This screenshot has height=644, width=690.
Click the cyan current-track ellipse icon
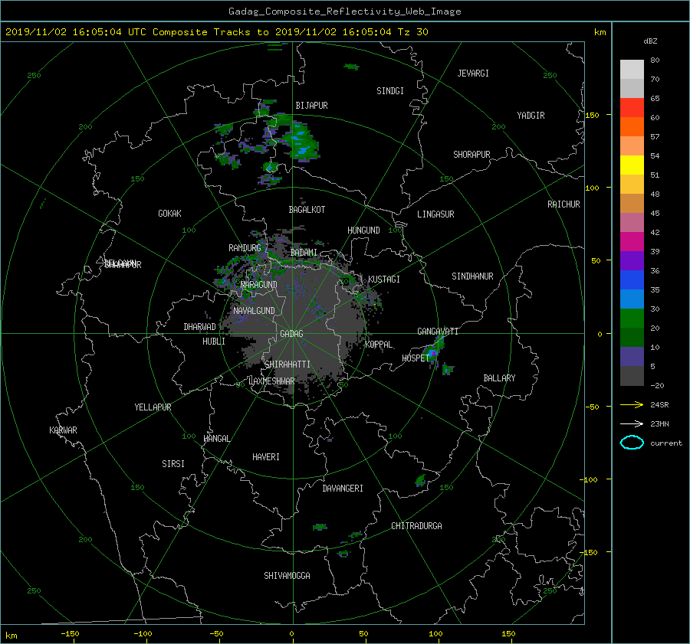(x=632, y=443)
